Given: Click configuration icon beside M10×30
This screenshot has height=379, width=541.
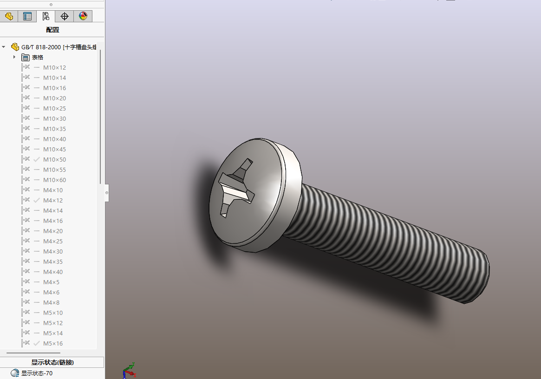Looking at the screenshot, I should point(26,118).
